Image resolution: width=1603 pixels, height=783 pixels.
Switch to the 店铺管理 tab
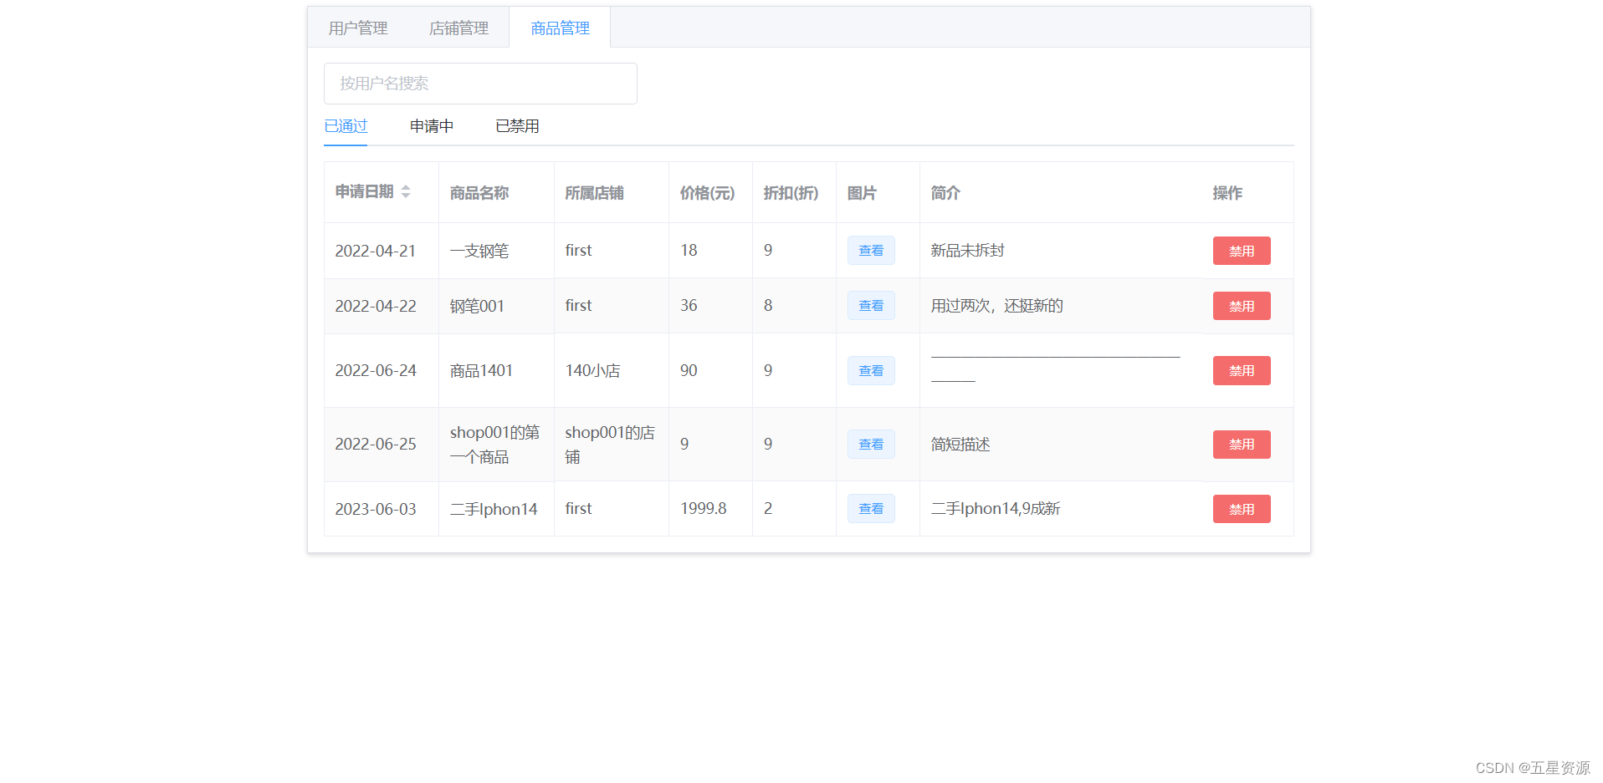[458, 28]
